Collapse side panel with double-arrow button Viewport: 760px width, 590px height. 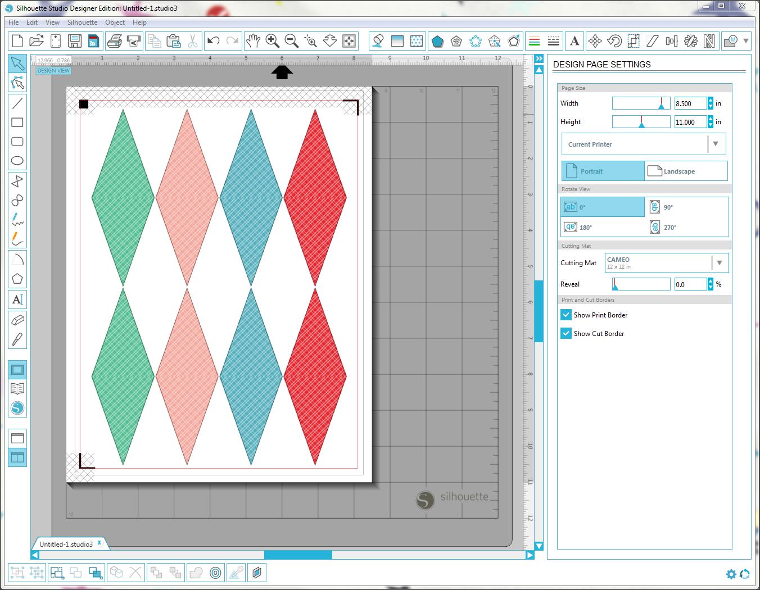tap(539, 58)
